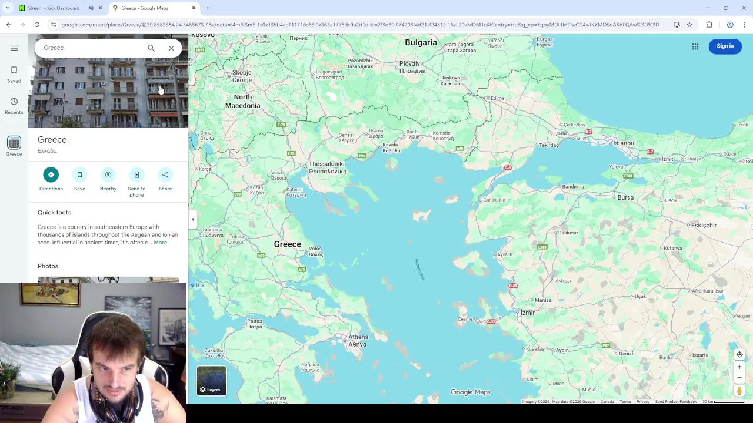Image resolution: width=753 pixels, height=423 pixels.
Task: Click the Izmir city label
Action: 528,313
